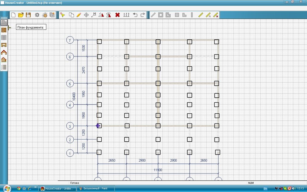
Task: Click the blue selected node on axis 3
Action: tap(98, 126)
